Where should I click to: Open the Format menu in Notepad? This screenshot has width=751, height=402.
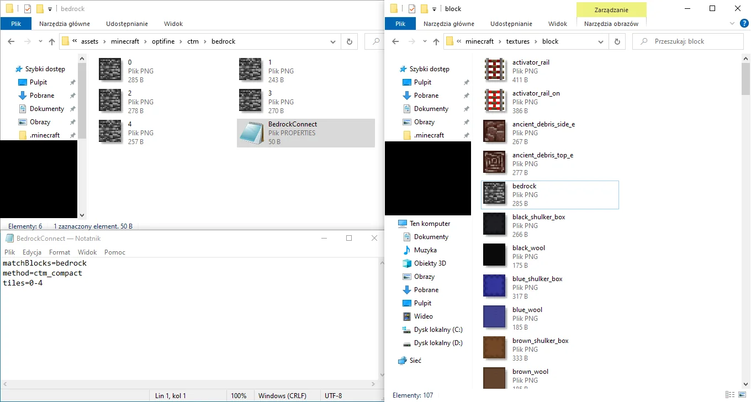(x=59, y=252)
